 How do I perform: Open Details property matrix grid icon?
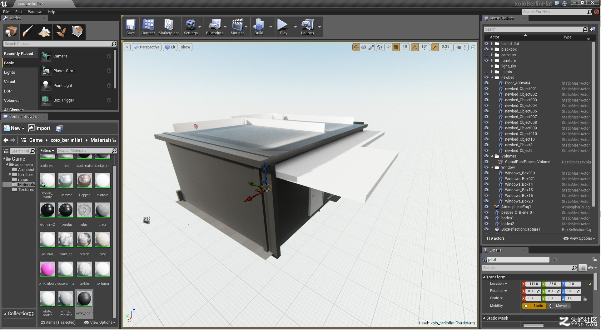583,268
